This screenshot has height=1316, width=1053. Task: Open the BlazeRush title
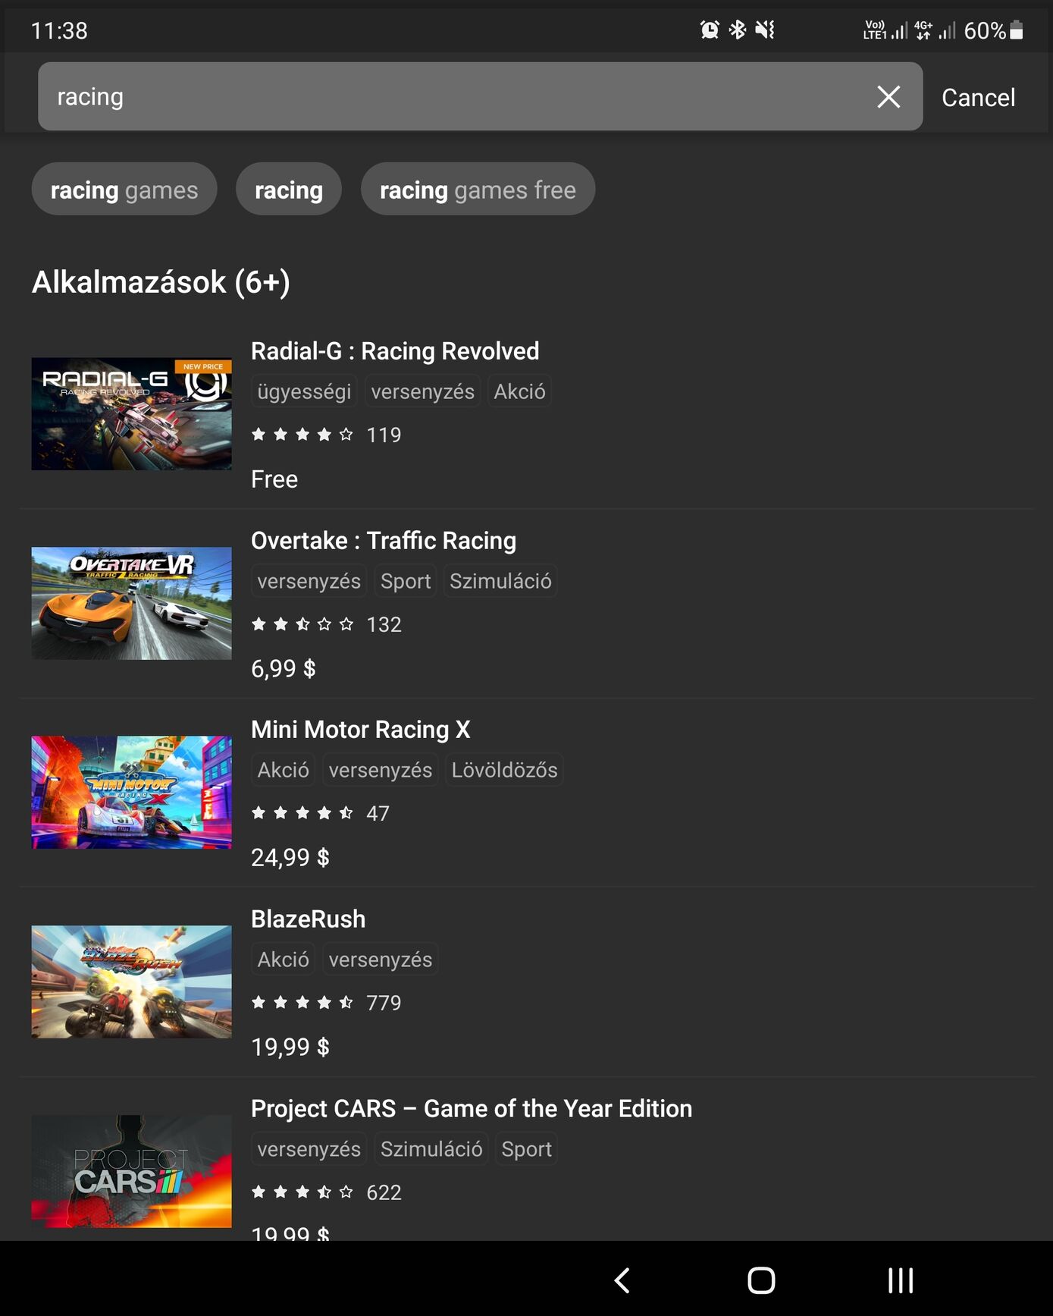(x=309, y=919)
